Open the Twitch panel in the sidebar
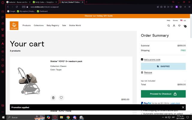This screenshot has height=120, width=192. (3, 29)
